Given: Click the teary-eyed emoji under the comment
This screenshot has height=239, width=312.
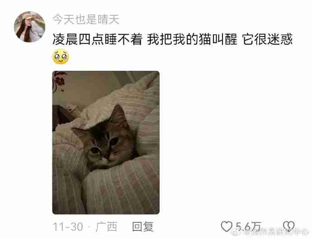Looking at the screenshot, I should (61, 56).
